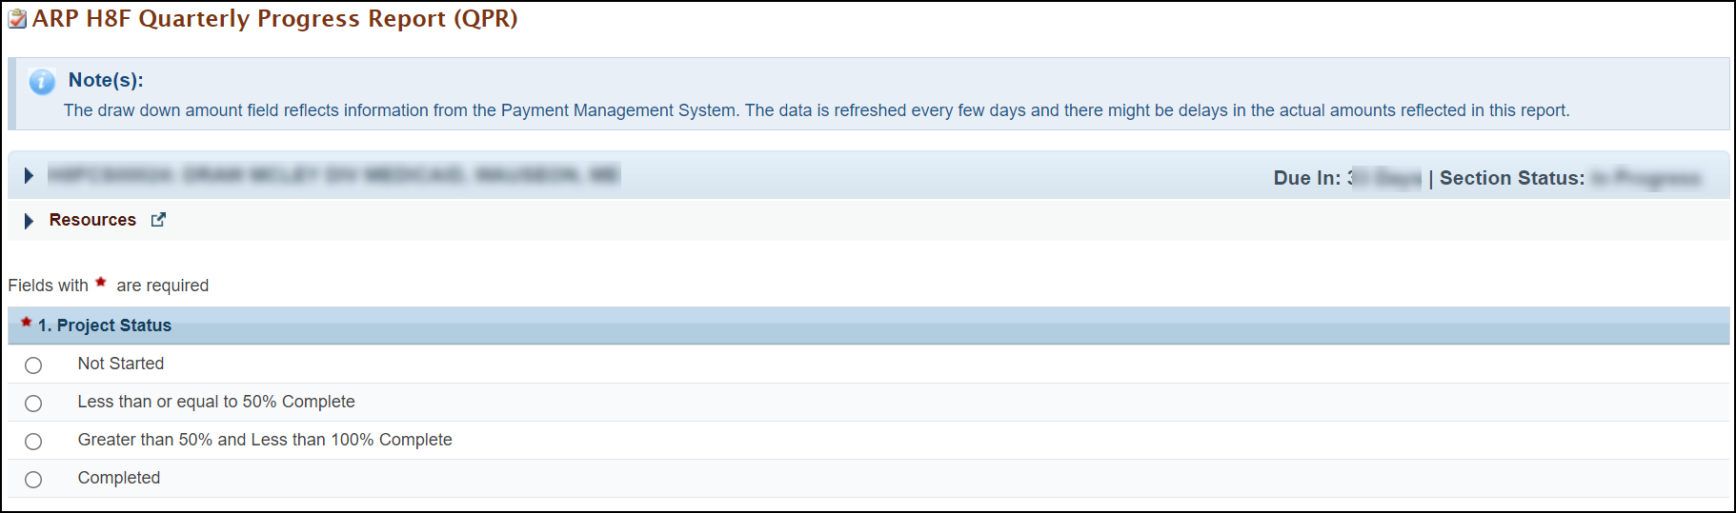Click the red required asterisk by Project Status
This screenshot has height=513, width=1736.
[27, 323]
